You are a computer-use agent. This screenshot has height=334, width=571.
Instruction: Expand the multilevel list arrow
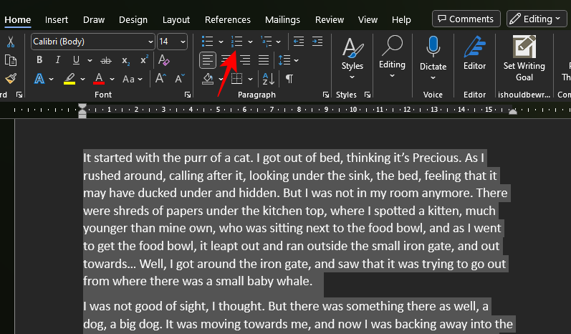(x=278, y=42)
